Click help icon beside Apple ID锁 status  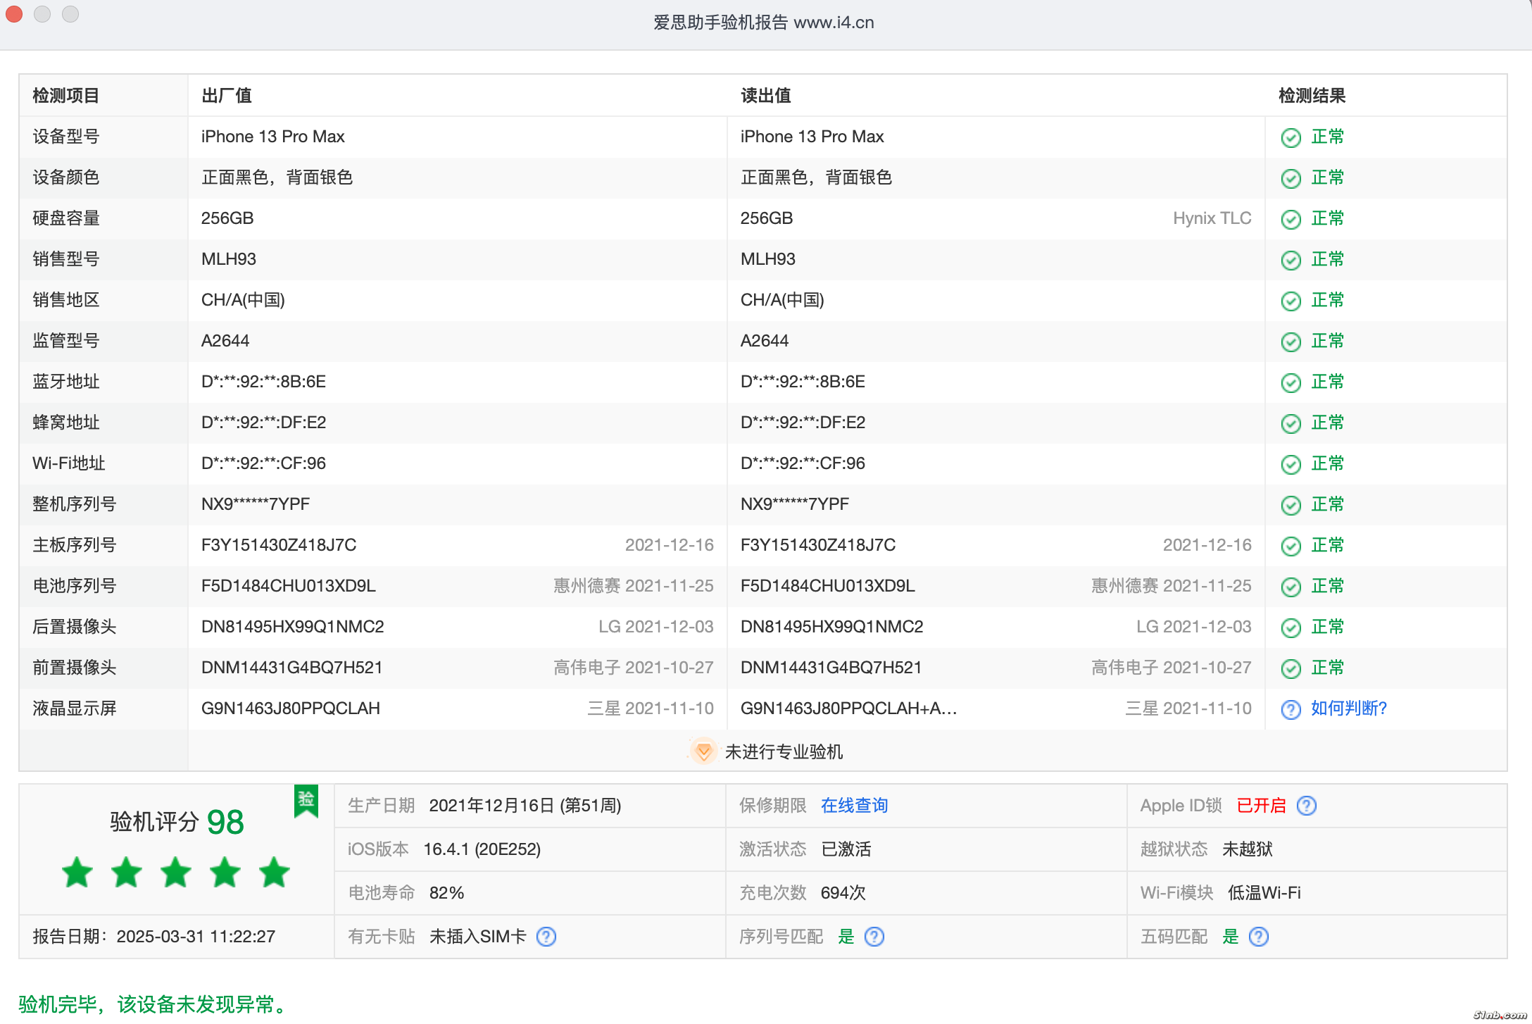(x=1306, y=806)
